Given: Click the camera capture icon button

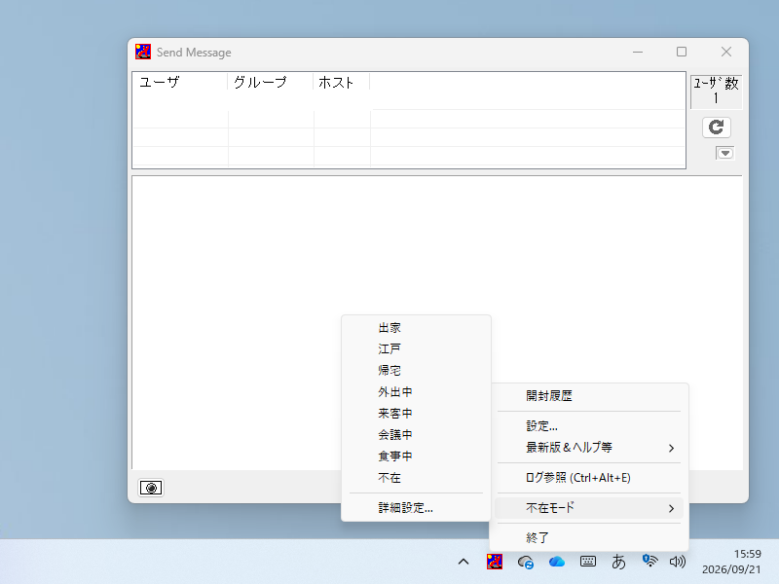Looking at the screenshot, I should pos(151,488).
